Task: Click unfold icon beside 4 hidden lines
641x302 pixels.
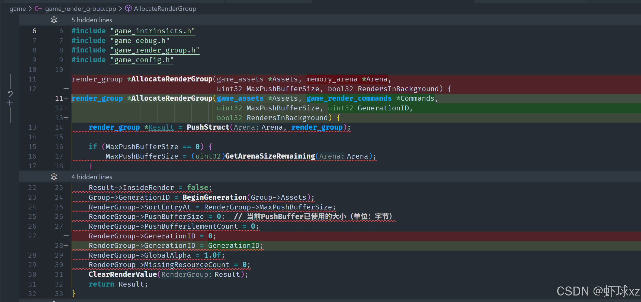Action: coord(54,177)
